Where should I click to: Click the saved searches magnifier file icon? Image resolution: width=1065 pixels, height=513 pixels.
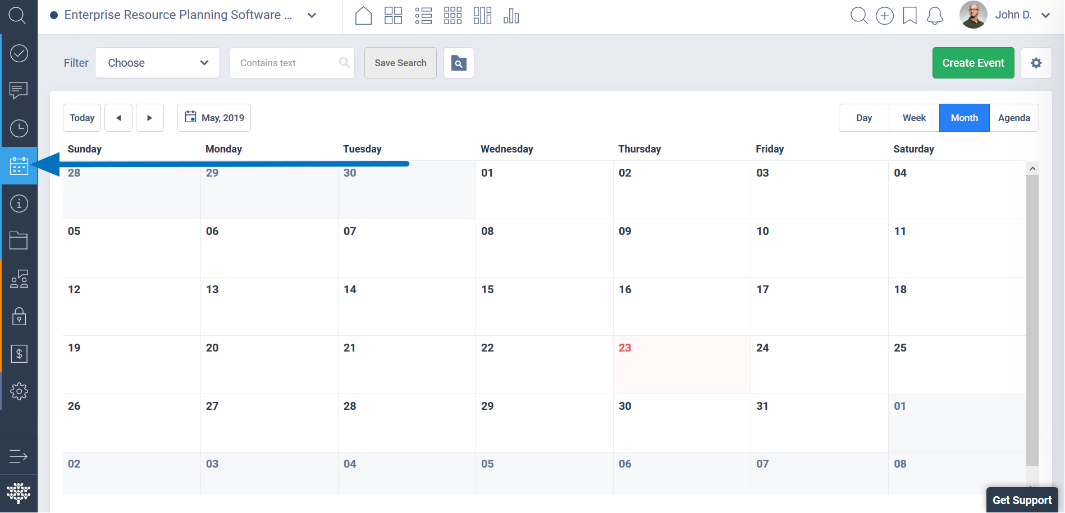(459, 63)
